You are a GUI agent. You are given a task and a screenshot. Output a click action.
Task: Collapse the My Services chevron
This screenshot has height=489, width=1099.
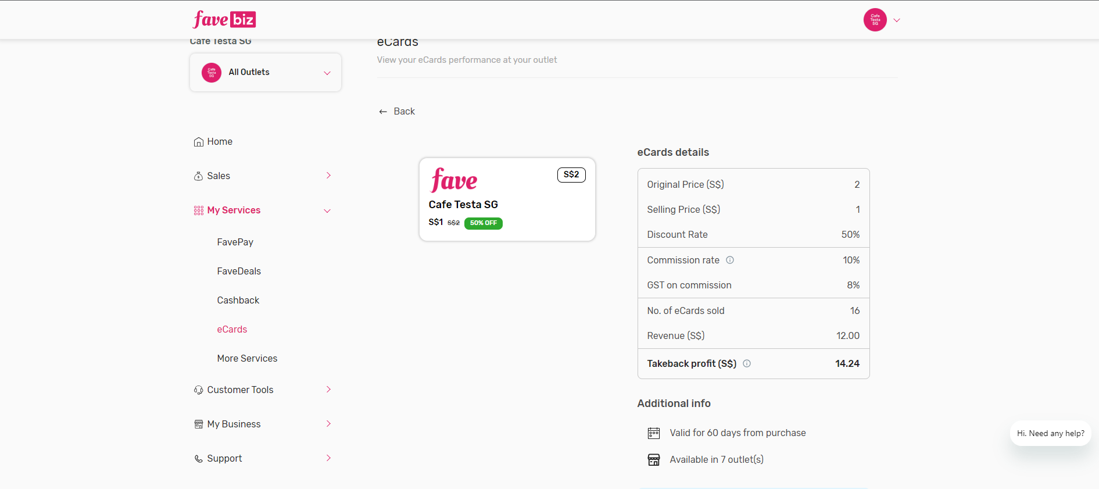(x=327, y=211)
